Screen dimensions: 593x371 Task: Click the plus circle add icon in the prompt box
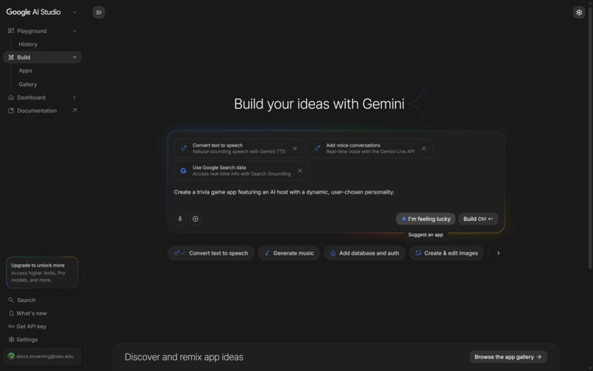click(x=195, y=219)
